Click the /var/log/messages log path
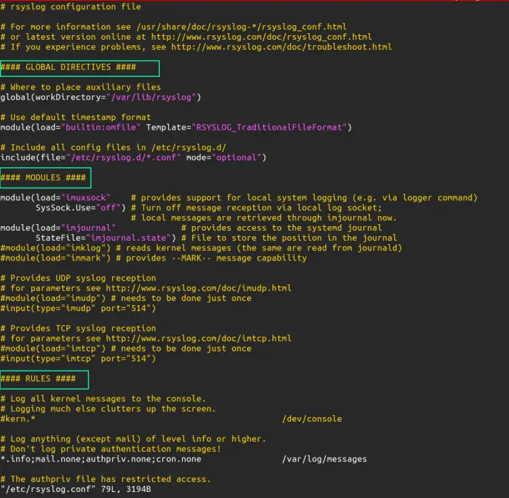The width and height of the screenshot is (509, 498). (x=324, y=459)
